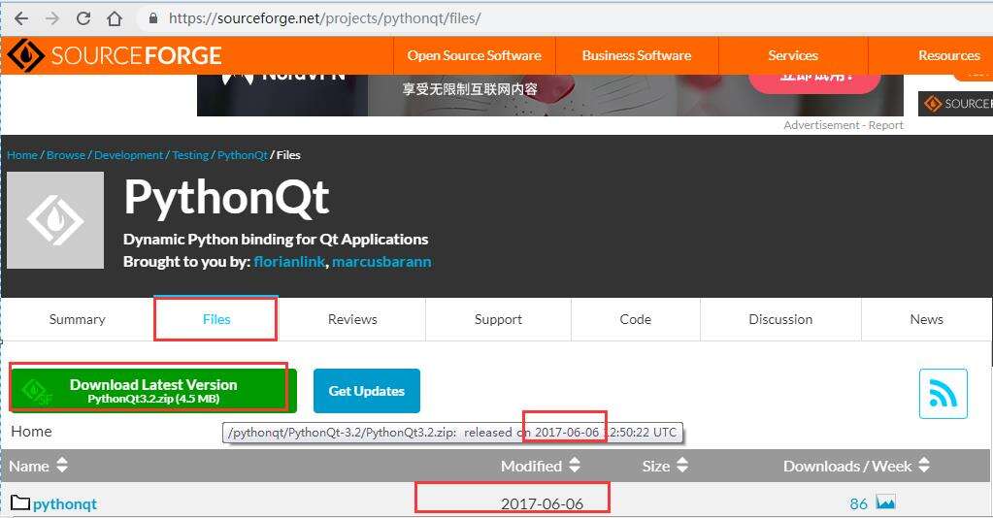Sort files by the Modified column arrows
Image resolution: width=993 pixels, height=518 pixels.
point(575,466)
